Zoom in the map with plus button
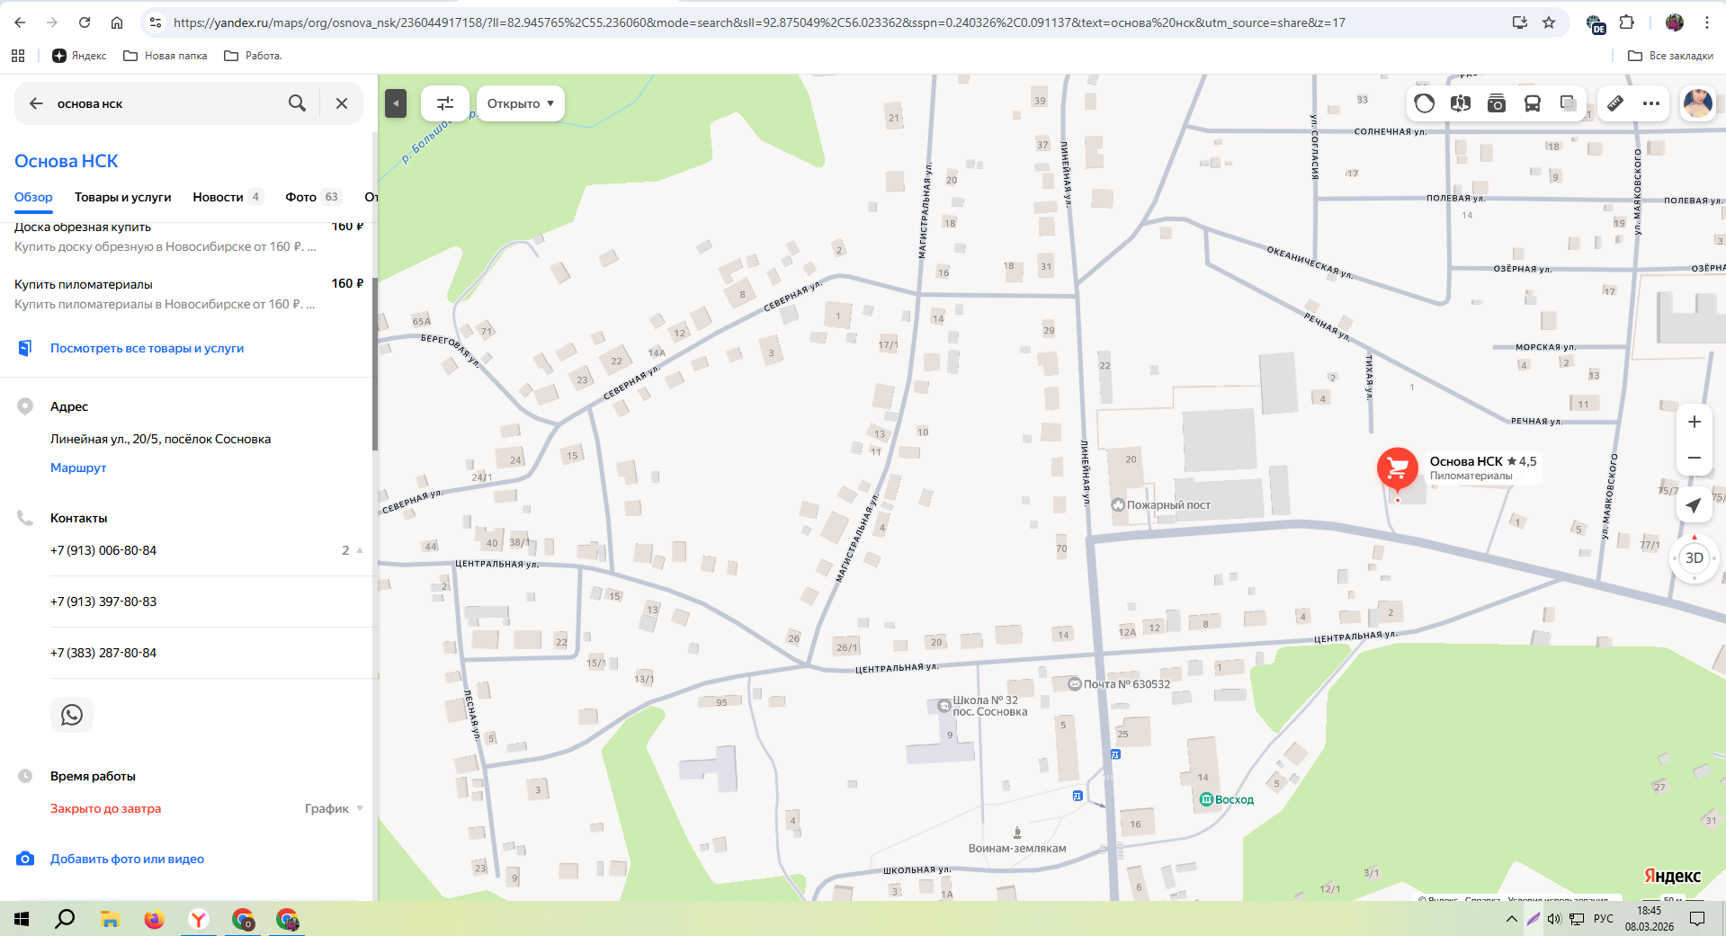 pos(1695,422)
